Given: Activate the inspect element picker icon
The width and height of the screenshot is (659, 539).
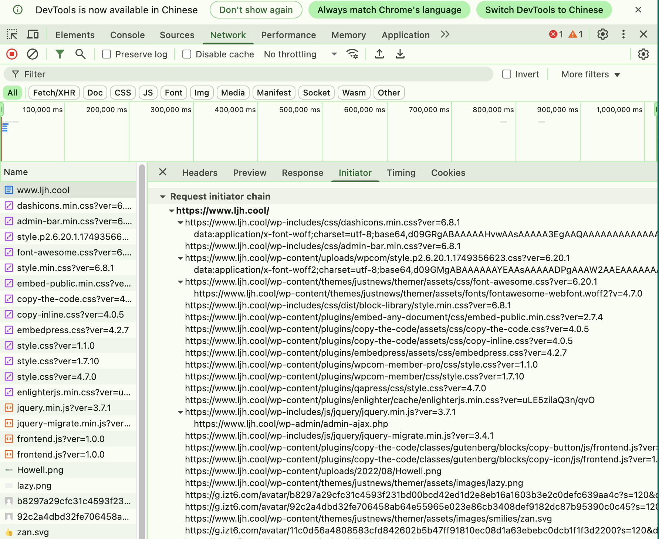Looking at the screenshot, I should 12,35.
